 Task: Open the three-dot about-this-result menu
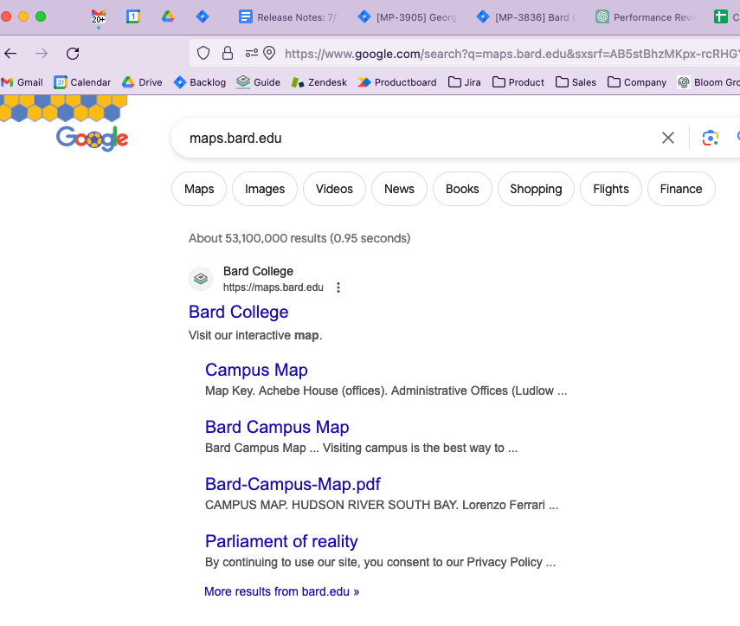[338, 287]
